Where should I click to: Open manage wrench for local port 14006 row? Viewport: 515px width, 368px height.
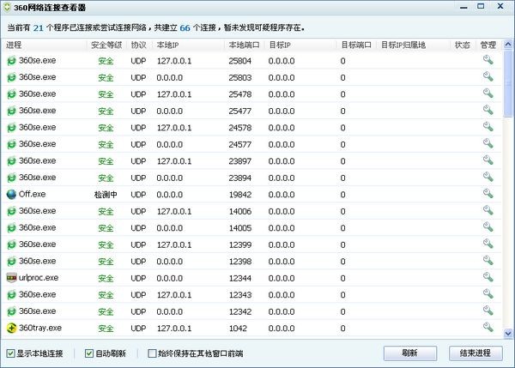tap(488, 211)
